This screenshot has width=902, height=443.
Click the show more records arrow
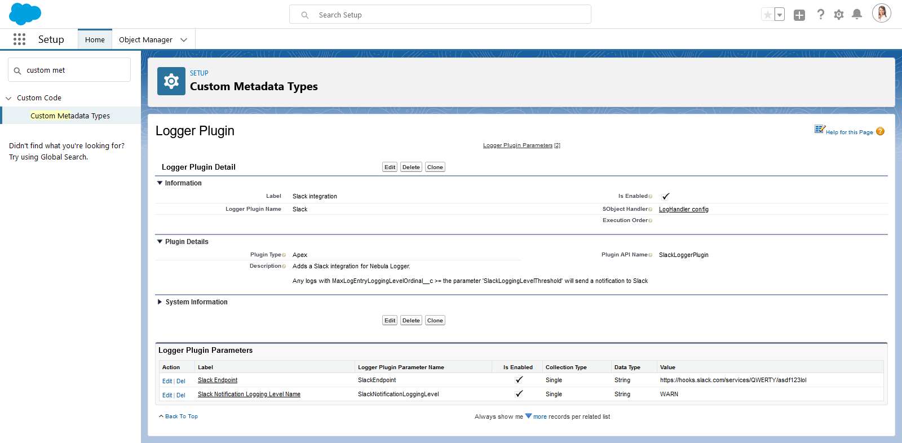pyautogui.click(x=528, y=417)
